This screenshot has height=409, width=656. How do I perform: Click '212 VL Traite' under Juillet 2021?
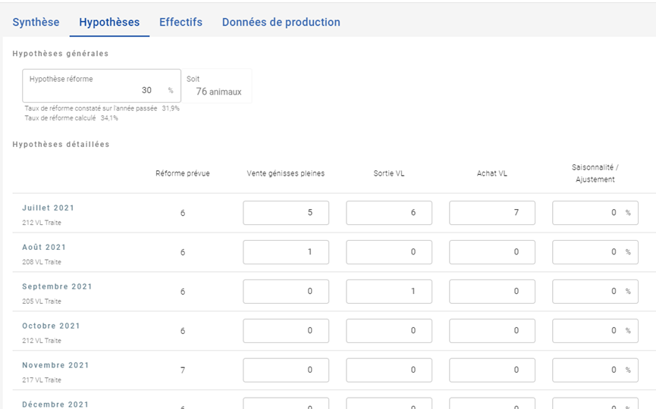coord(42,223)
